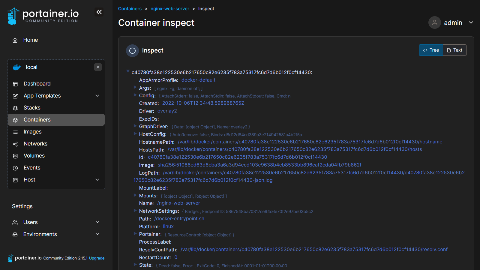
Task: Click the Stacks layers icon
Action: [x=15, y=108]
